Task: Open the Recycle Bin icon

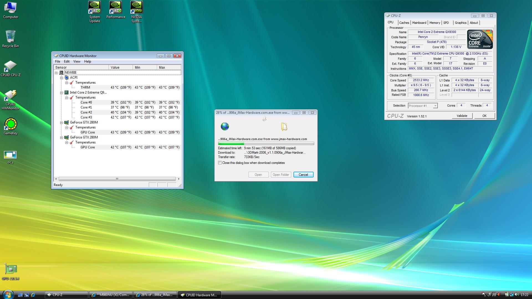Action: [11, 39]
